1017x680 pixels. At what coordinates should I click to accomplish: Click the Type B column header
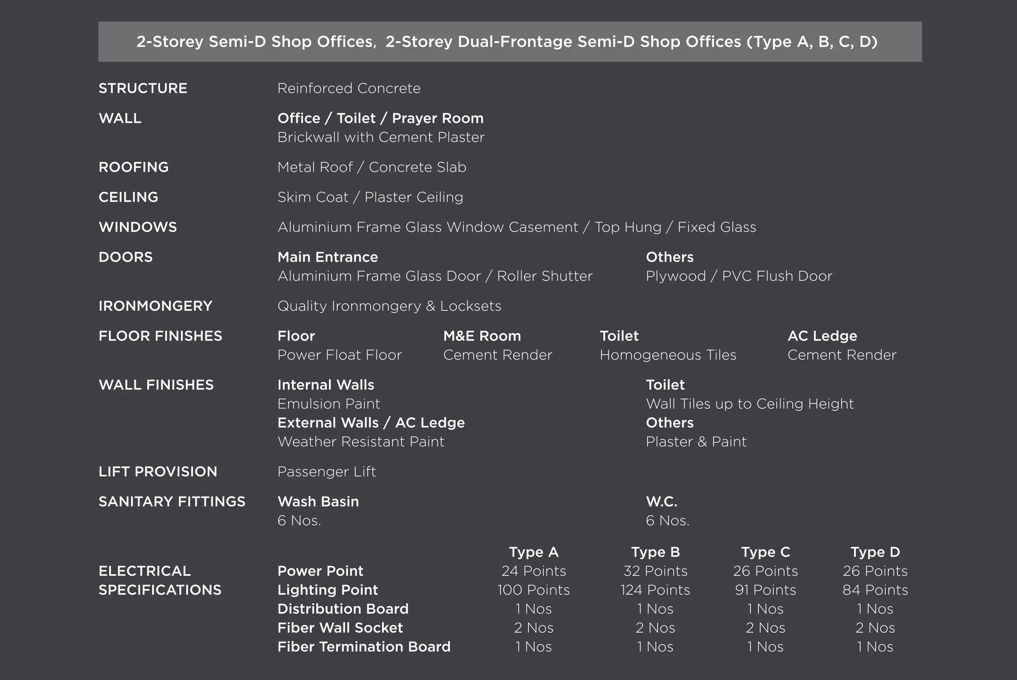coord(655,552)
